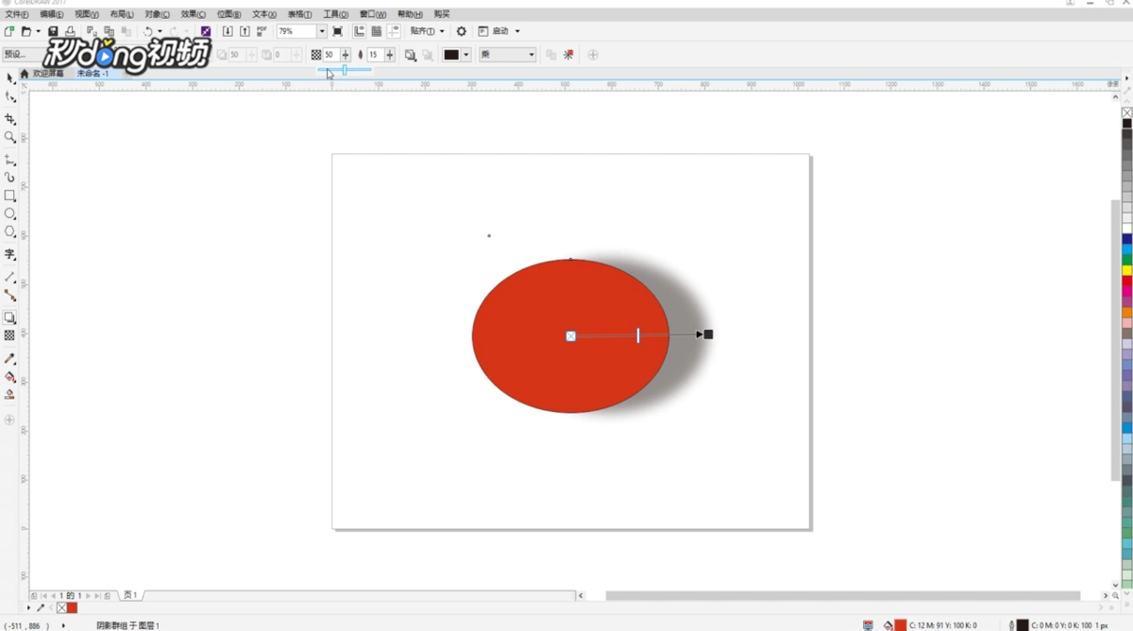Screen dimensions: 1133x631
Task: Click the Full-screen preview icon
Action: [338, 31]
